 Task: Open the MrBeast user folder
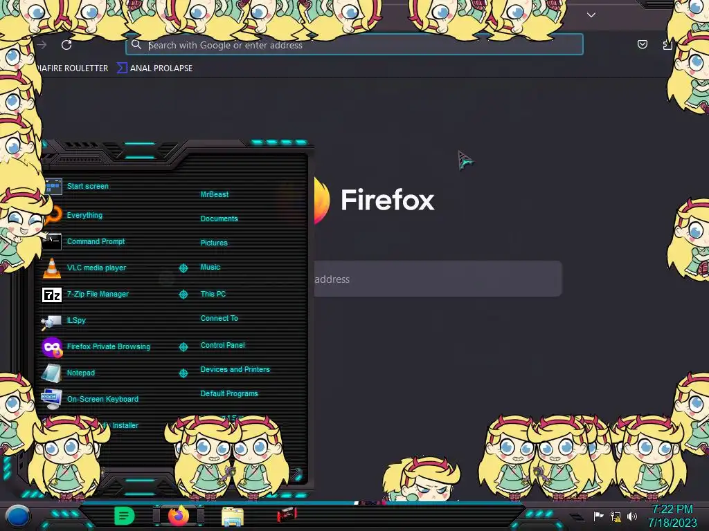(215, 194)
